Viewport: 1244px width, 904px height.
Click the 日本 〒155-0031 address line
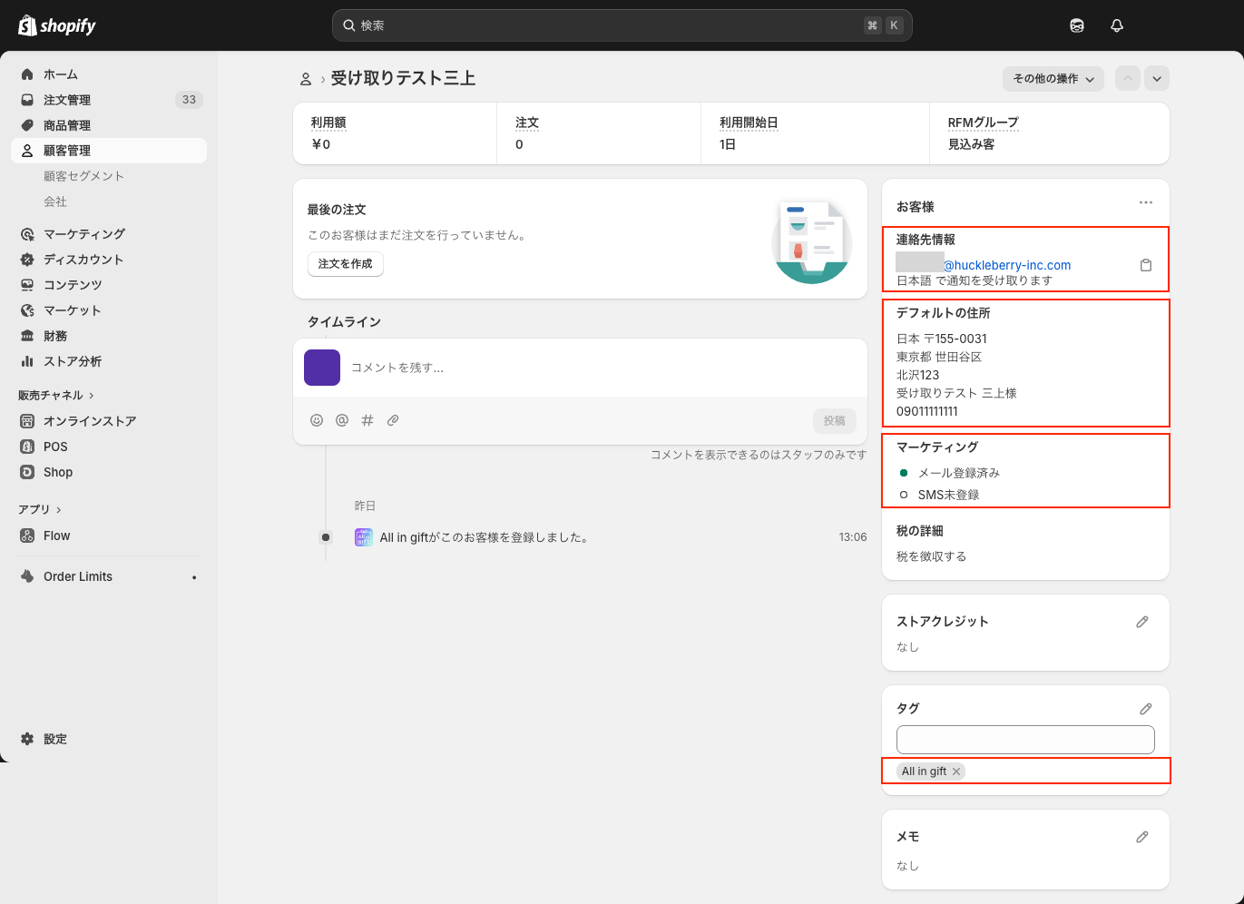coord(942,339)
